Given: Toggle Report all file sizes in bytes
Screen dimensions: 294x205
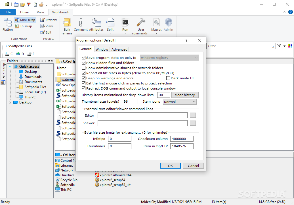Looking at the screenshot, I should [84, 73].
